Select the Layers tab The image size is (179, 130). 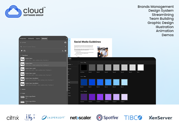pos(38,38)
